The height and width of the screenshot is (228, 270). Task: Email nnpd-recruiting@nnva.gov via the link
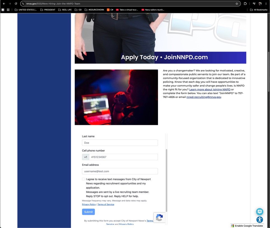[204, 97]
